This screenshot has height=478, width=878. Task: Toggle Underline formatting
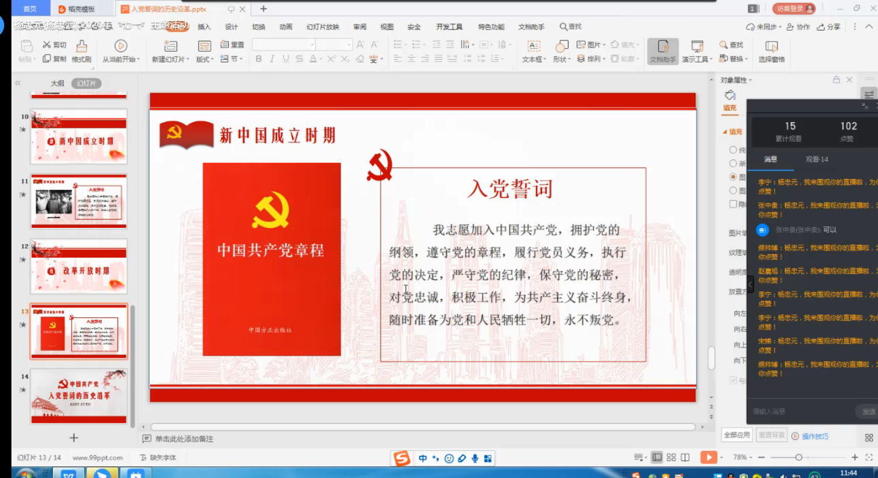pos(285,59)
